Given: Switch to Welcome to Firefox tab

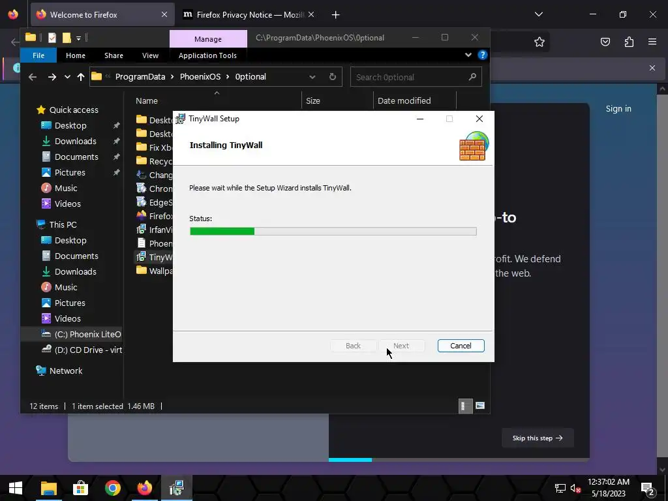Looking at the screenshot, I should (102, 15).
